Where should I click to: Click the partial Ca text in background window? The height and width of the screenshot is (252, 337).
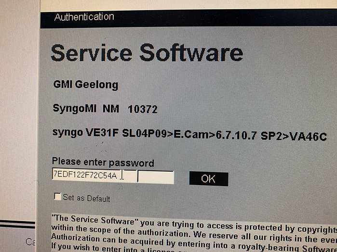pyautogui.click(x=30, y=242)
